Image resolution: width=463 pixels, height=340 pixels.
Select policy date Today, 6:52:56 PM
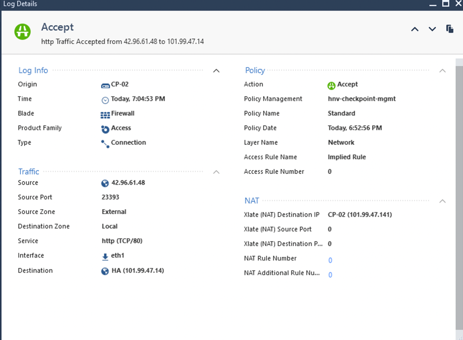click(x=355, y=128)
